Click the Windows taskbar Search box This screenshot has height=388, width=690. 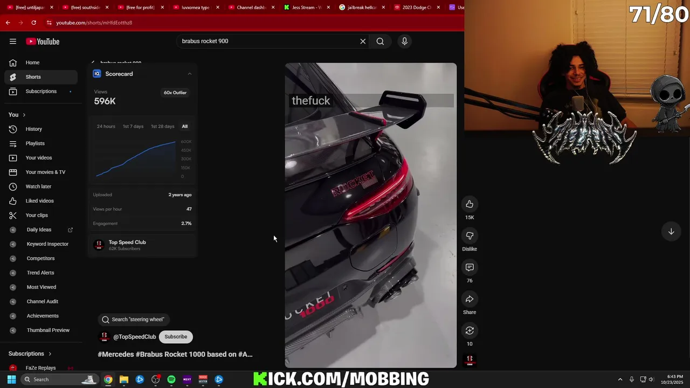coord(59,379)
